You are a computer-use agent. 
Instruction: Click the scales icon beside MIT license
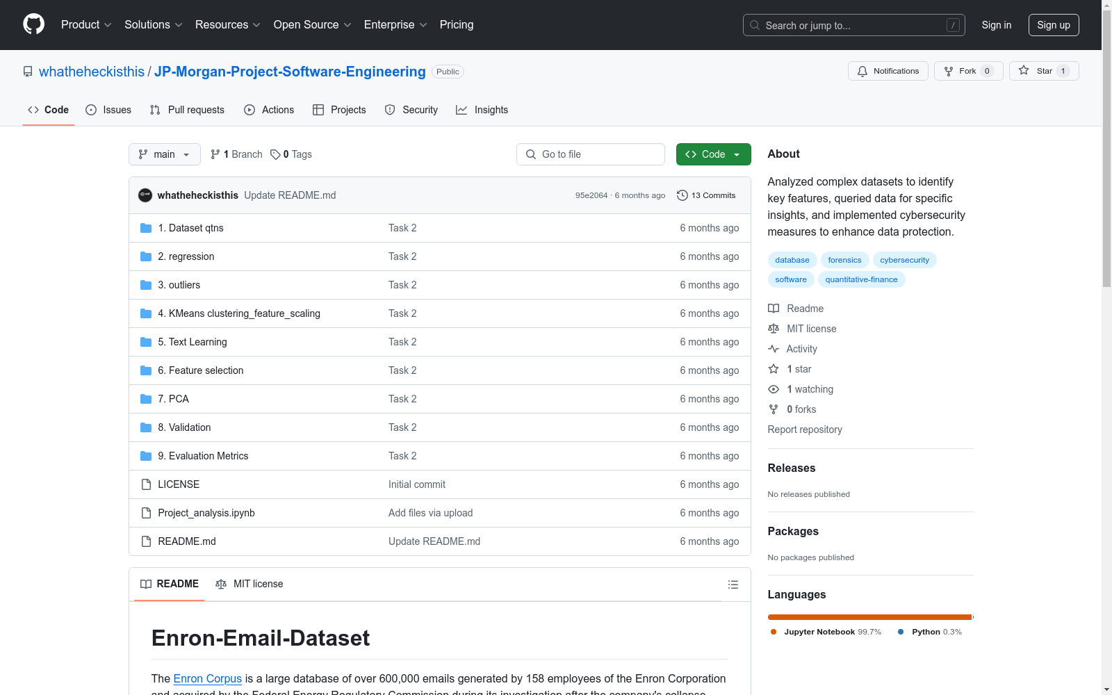coord(773,328)
